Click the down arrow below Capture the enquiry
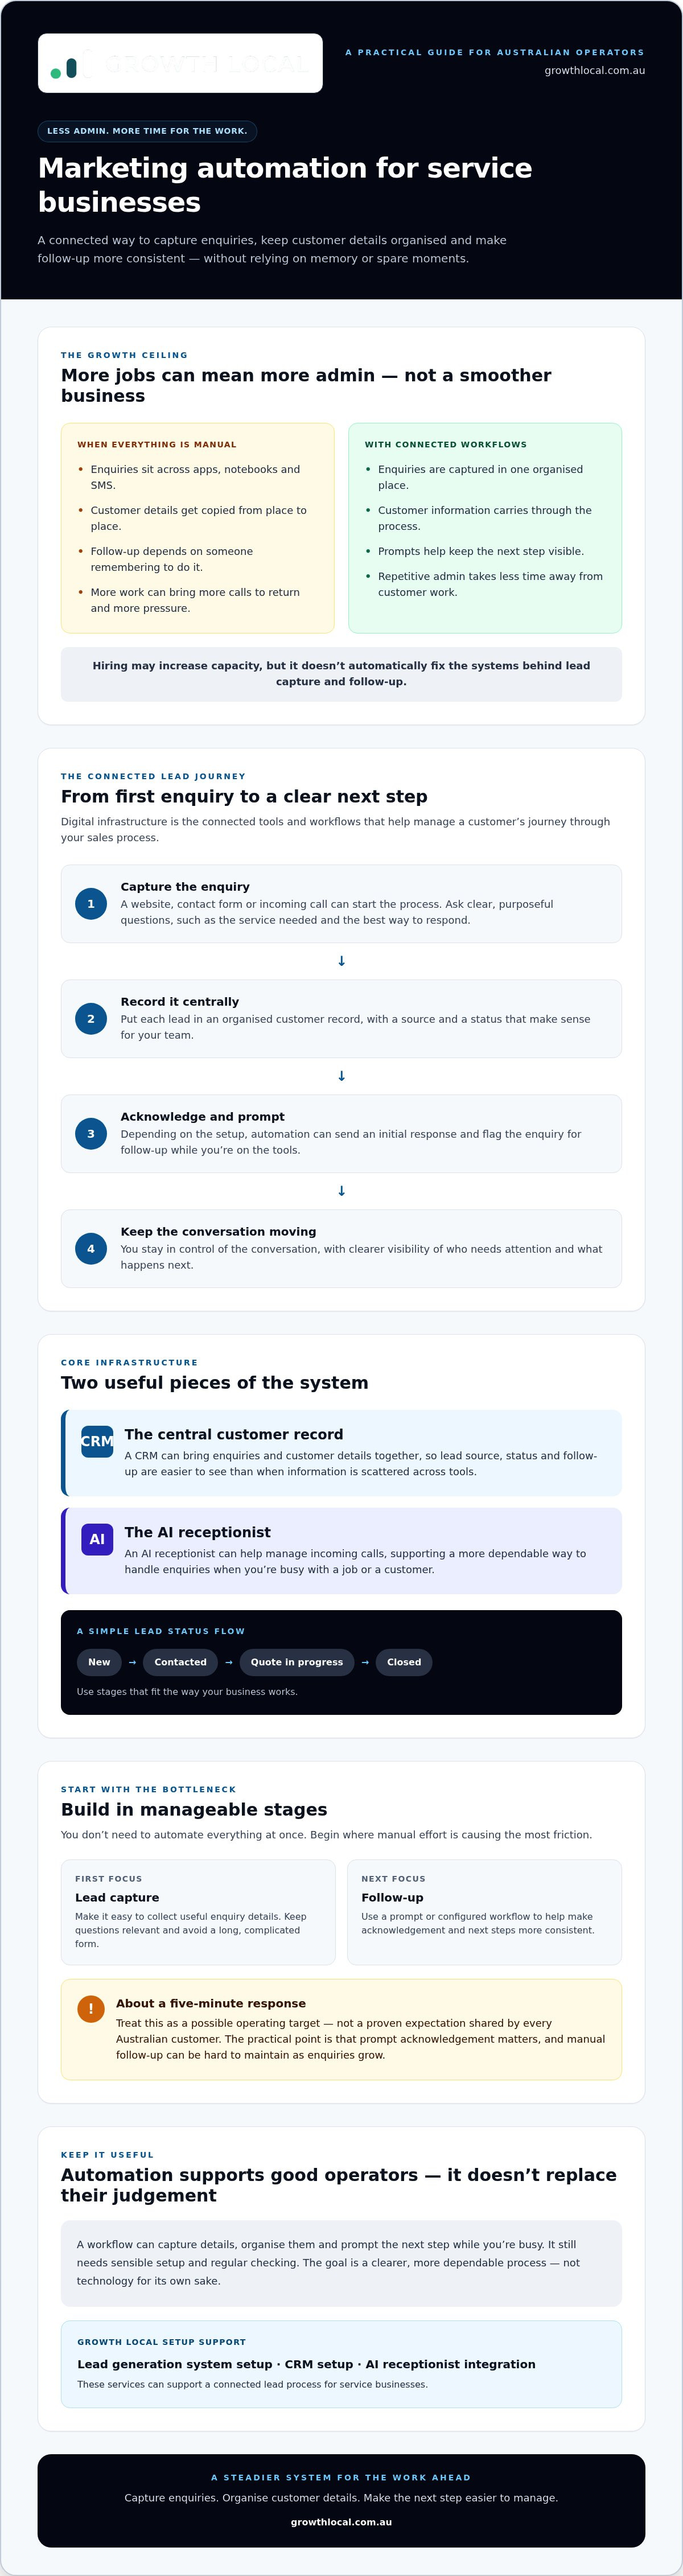This screenshot has height=2576, width=683. click(341, 961)
